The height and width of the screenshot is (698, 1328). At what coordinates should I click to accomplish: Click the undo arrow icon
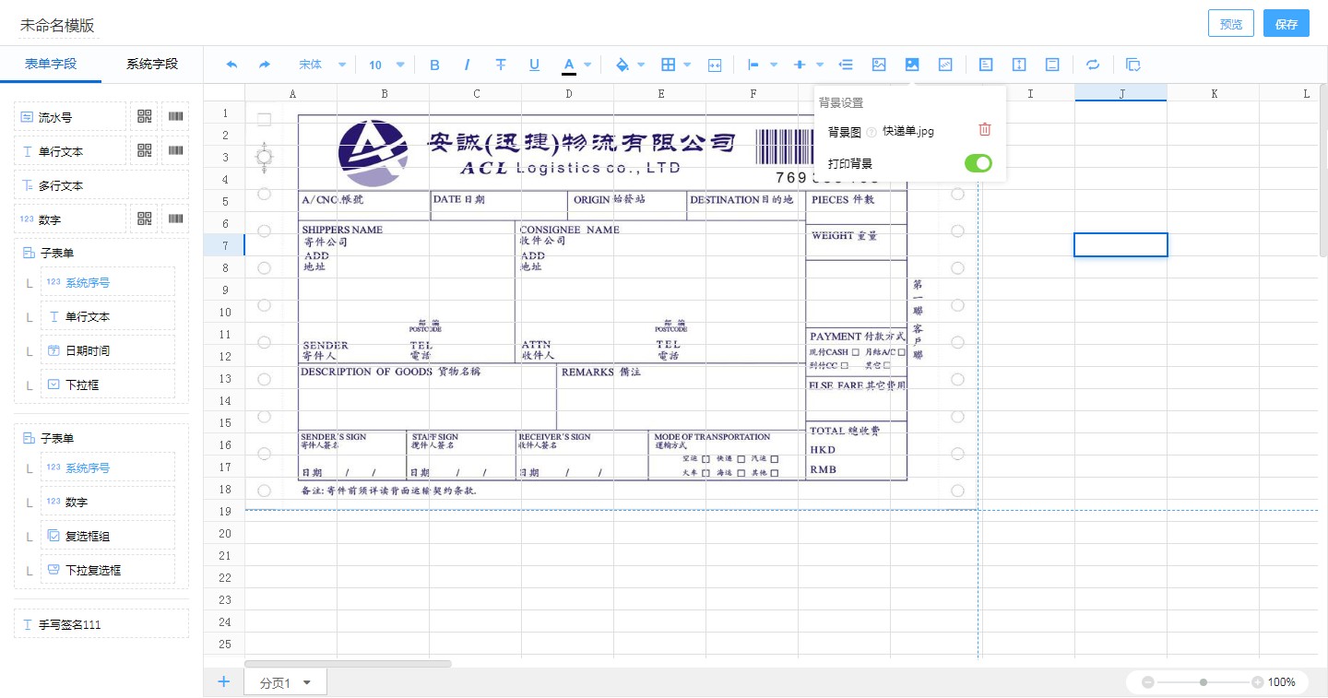tap(231, 65)
